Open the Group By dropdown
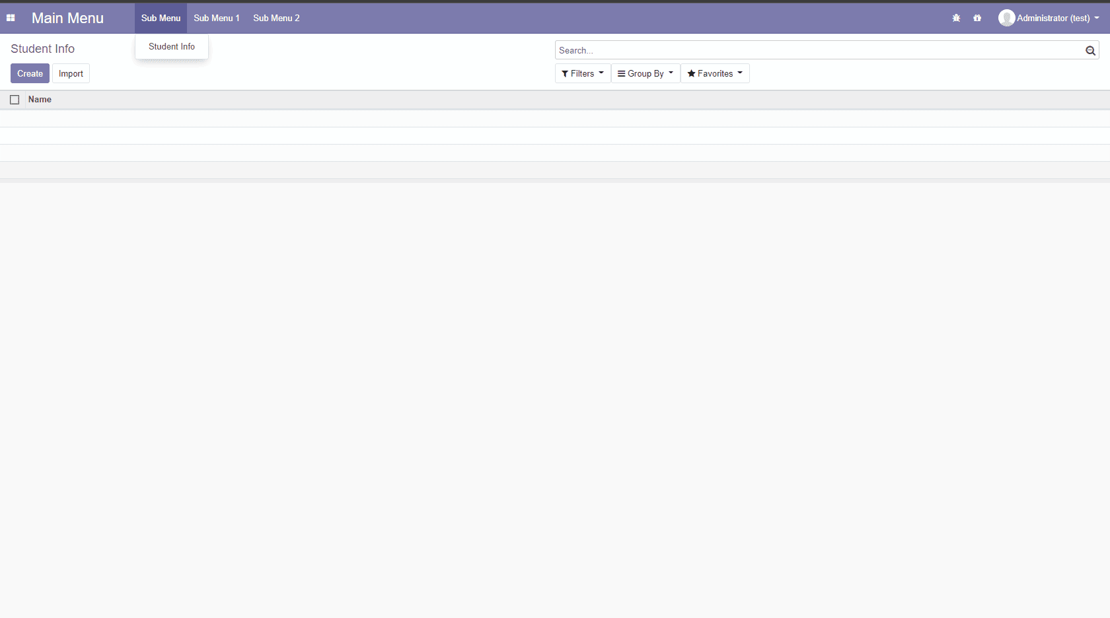 (645, 73)
